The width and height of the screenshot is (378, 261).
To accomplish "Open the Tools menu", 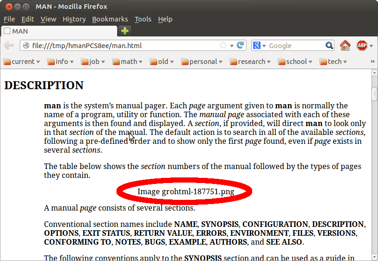I will pyautogui.click(x=143, y=19).
